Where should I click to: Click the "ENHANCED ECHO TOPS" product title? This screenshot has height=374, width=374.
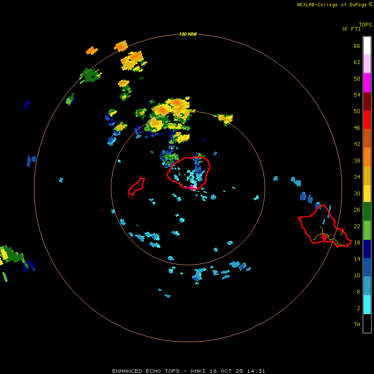(146, 371)
